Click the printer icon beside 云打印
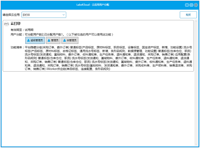 (x=7, y=24)
